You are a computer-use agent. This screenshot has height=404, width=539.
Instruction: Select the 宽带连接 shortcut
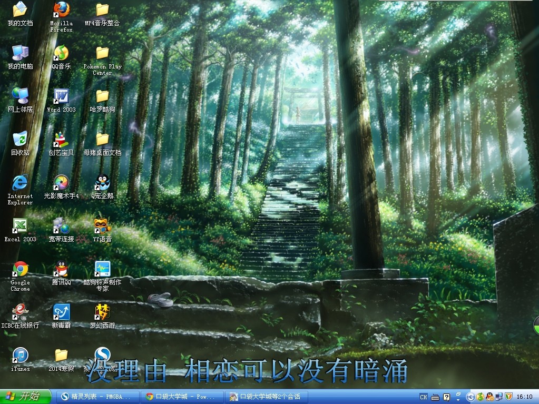[61, 230]
